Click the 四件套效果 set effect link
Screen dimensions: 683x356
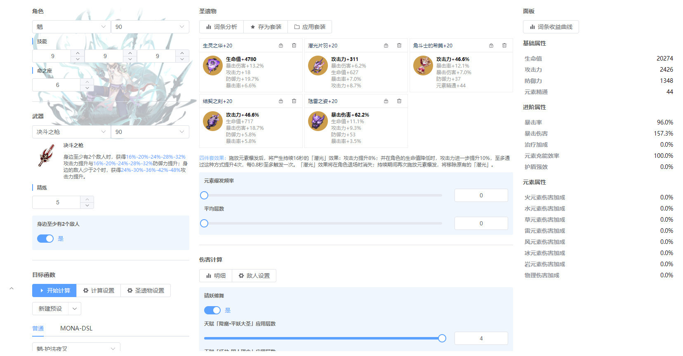213,158
